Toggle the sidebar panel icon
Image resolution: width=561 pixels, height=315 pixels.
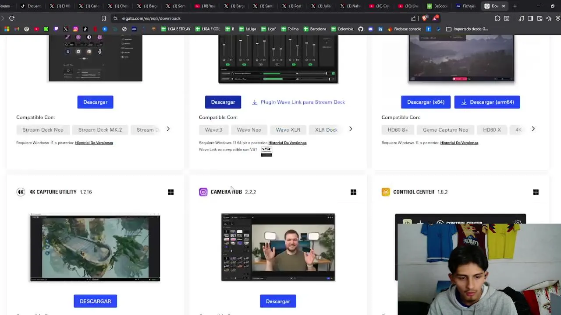click(x=530, y=18)
